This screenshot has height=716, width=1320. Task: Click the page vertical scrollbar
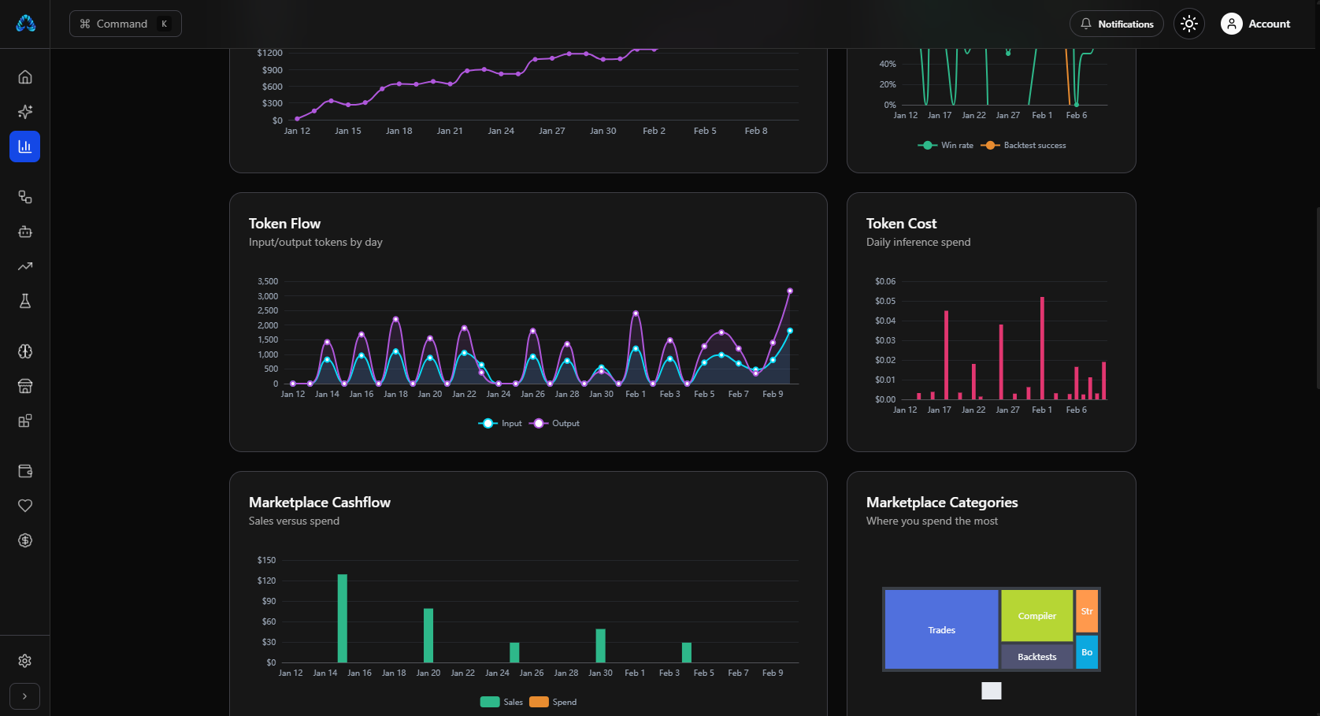(1317, 299)
